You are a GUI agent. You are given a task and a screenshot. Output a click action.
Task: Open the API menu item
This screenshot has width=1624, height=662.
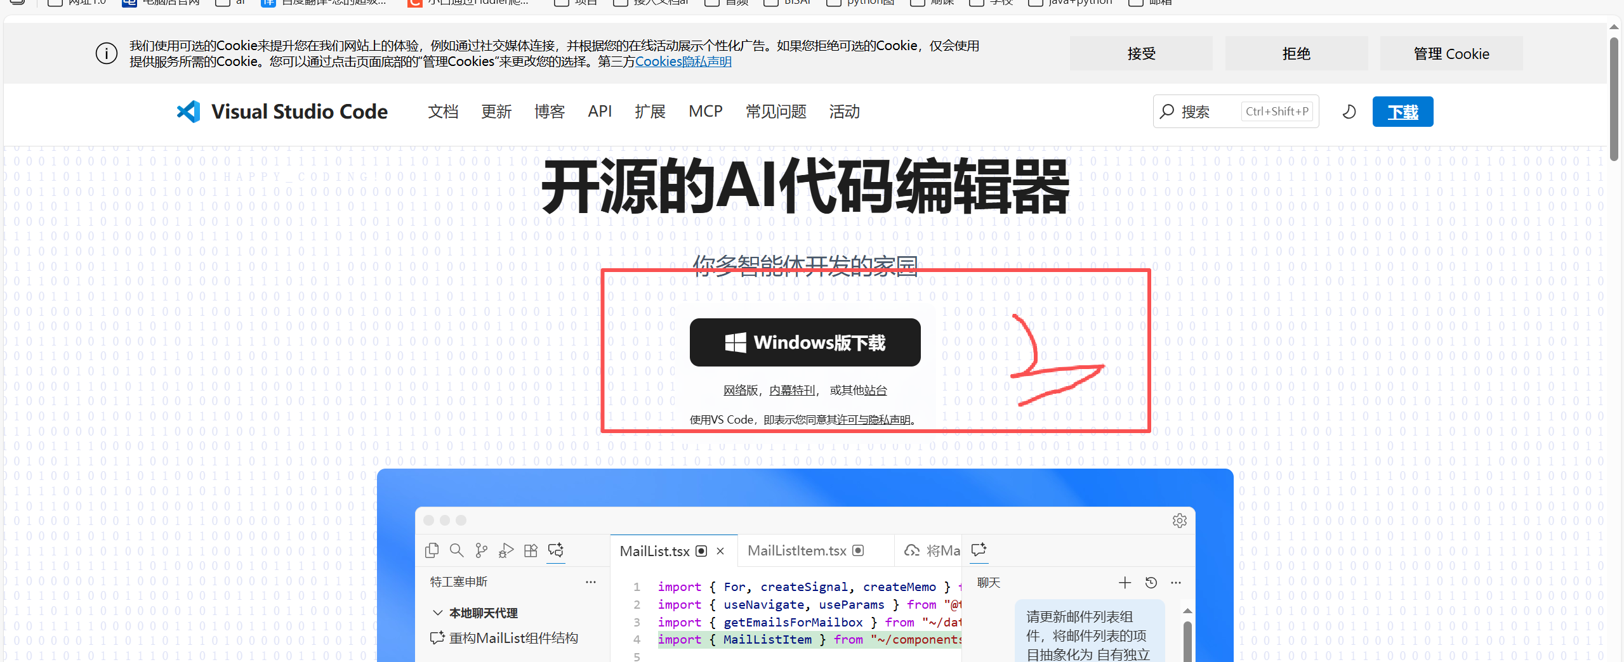[600, 112]
